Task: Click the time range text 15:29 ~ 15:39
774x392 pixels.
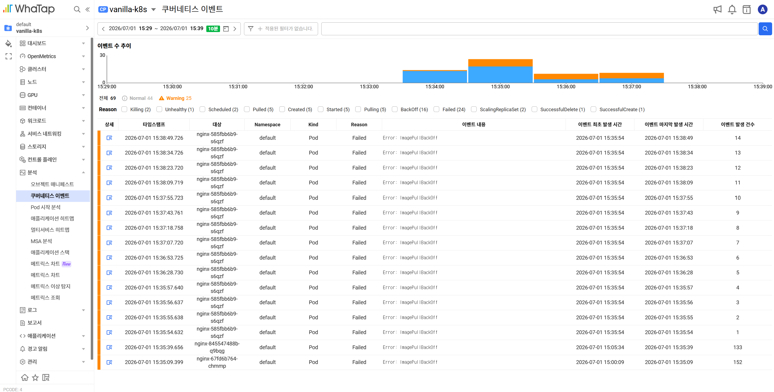Action: click(x=156, y=29)
